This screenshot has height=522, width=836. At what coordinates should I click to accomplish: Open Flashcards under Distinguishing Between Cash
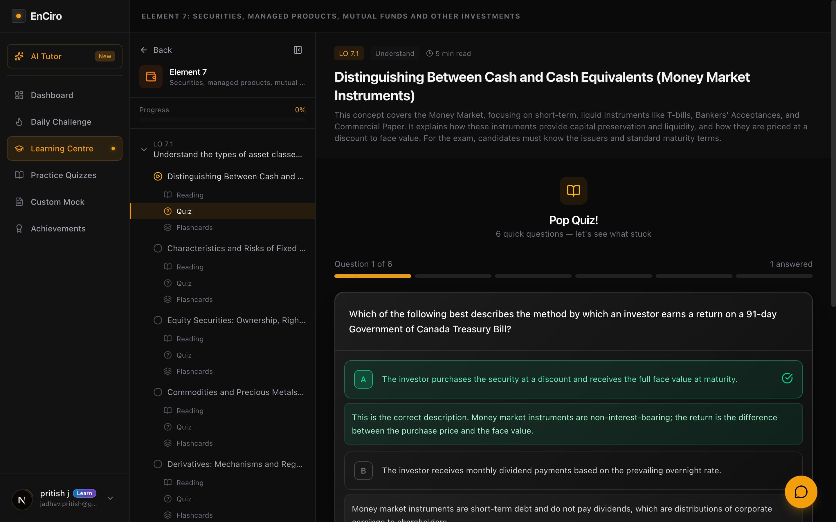pos(194,228)
